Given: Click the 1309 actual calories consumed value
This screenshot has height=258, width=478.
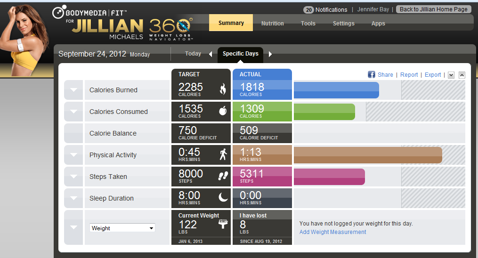Looking at the screenshot, I should [252, 109].
